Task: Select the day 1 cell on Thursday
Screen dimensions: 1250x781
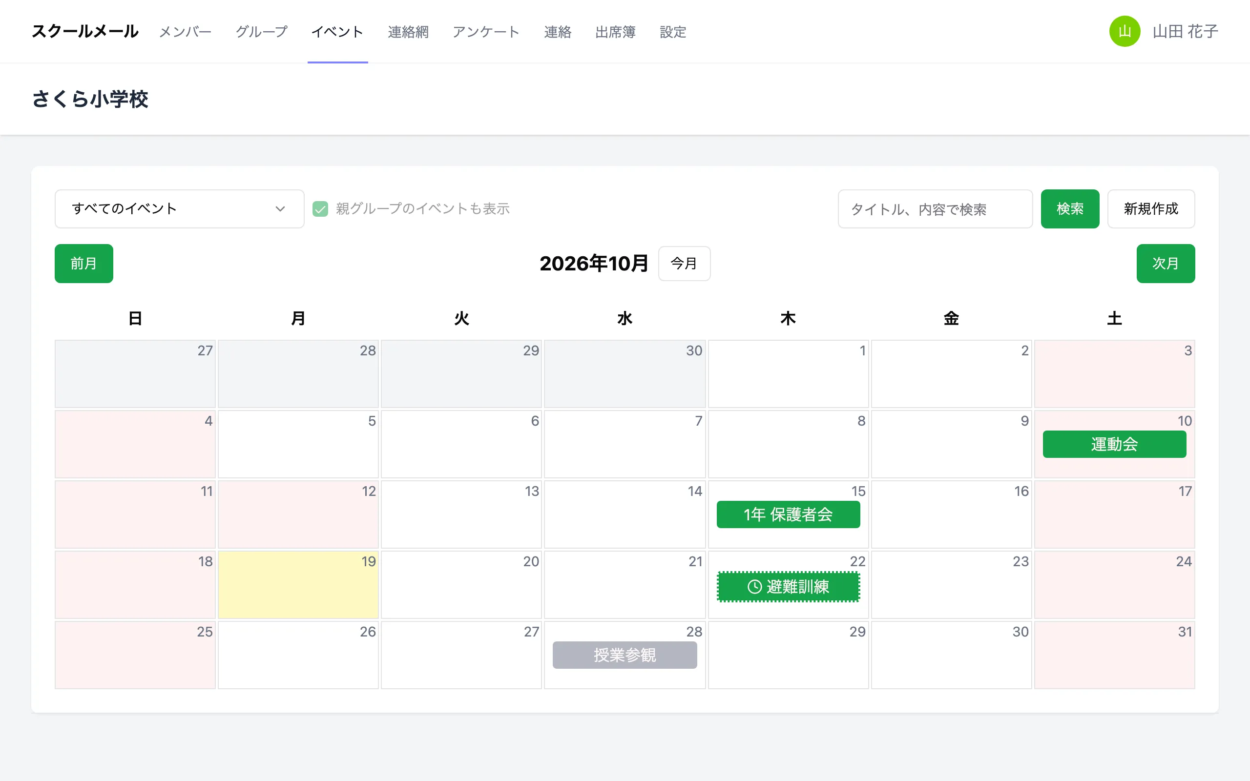Action: (x=788, y=374)
